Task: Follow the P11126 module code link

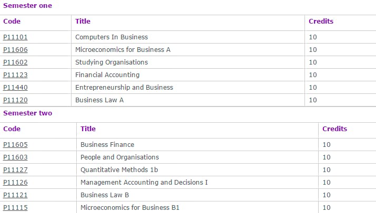Action: [x=15, y=183]
